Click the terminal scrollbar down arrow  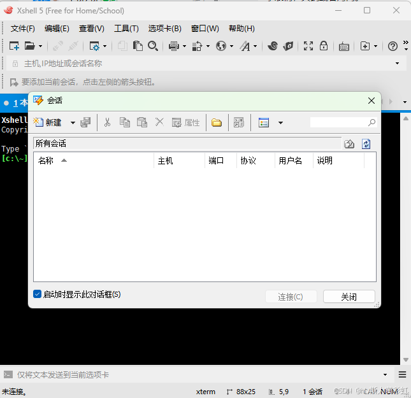[406, 360]
